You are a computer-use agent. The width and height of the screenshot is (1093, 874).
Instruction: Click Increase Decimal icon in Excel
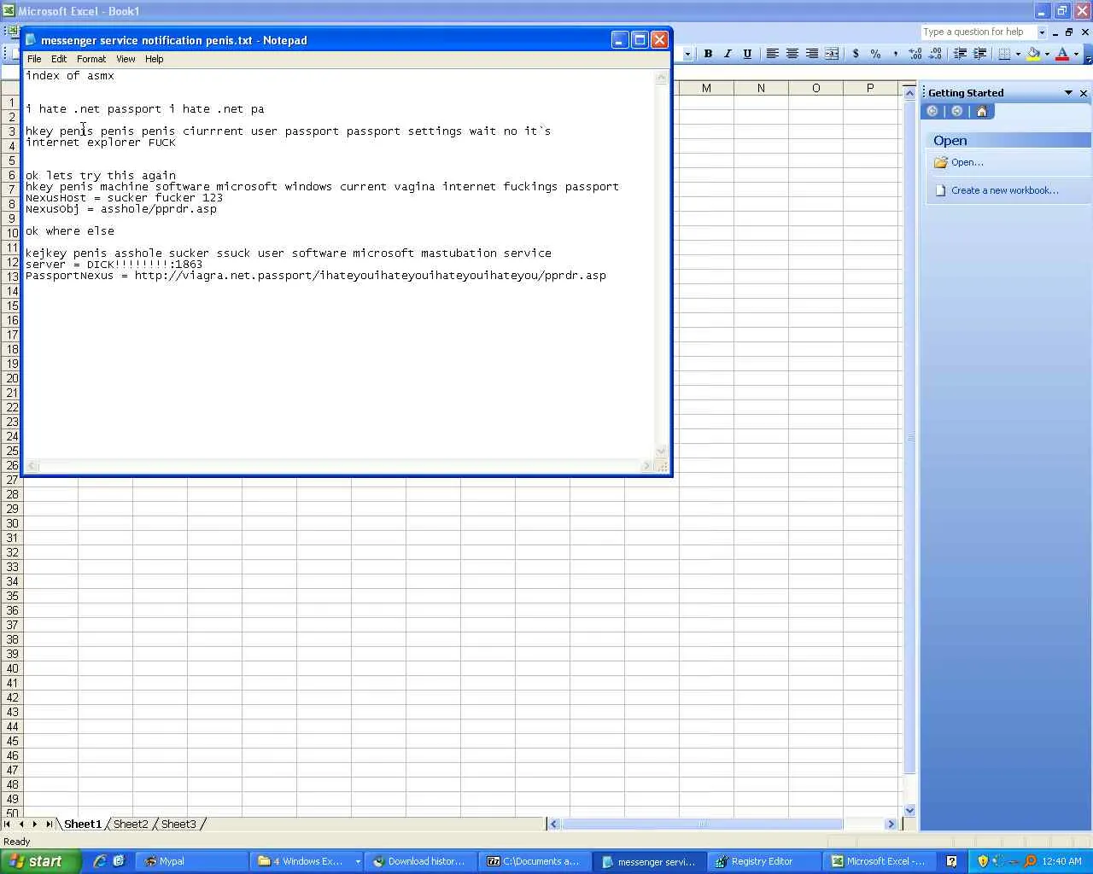pos(915,54)
